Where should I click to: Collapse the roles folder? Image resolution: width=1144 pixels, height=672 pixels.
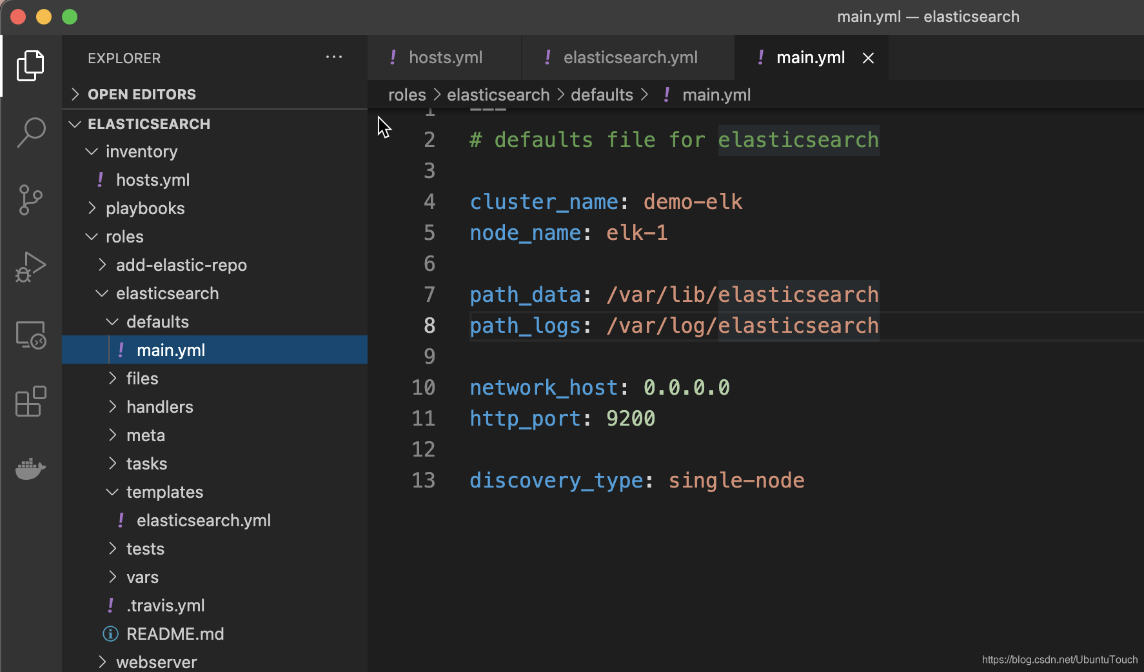(x=92, y=237)
